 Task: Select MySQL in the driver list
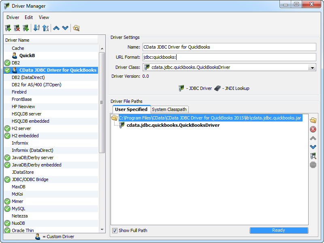point(18,209)
